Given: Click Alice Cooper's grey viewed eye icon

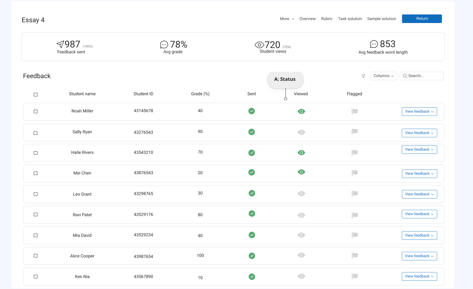Looking at the screenshot, I should click(x=301, y=255).
